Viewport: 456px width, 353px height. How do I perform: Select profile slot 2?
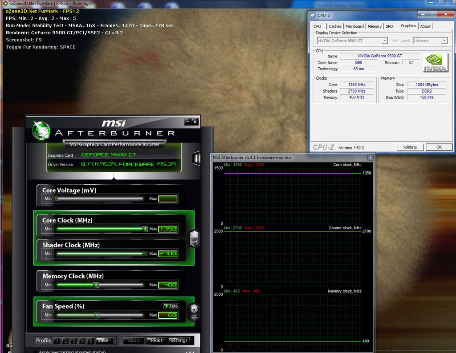click(x=65, y=341)
